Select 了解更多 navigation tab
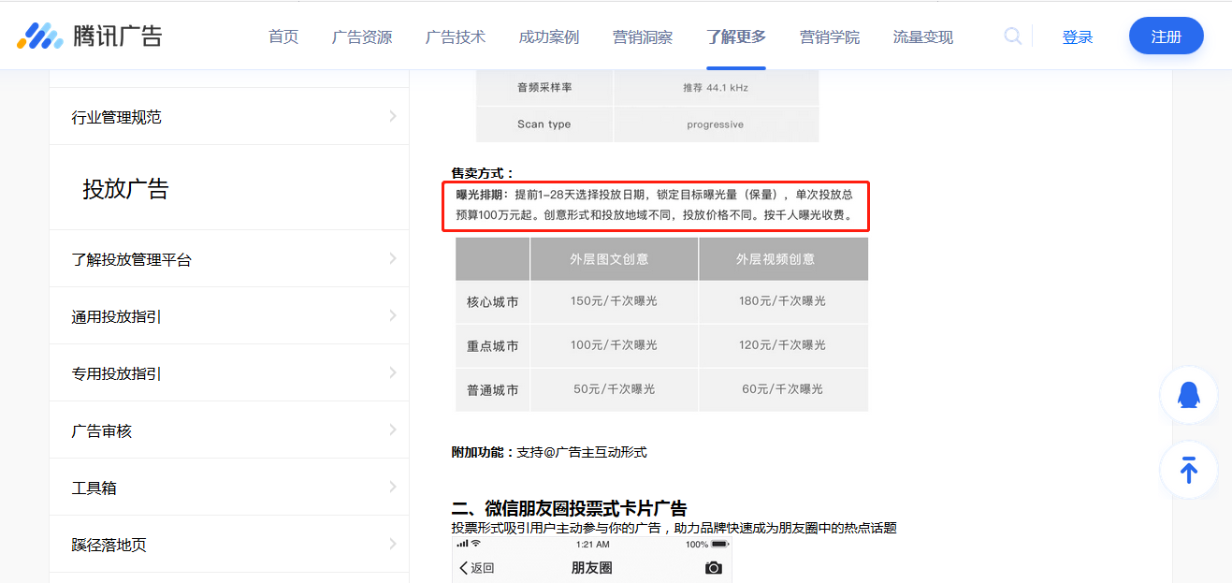1232x583 pixels. (736, 36)
